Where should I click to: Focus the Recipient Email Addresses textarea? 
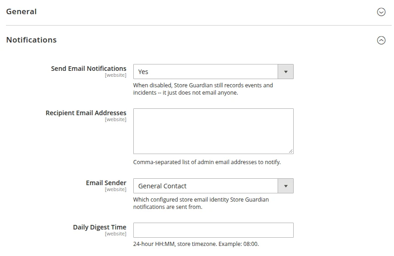click(213, 131)
